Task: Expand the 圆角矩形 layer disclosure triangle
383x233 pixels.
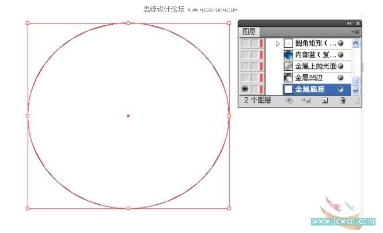Action: point(278,43)
